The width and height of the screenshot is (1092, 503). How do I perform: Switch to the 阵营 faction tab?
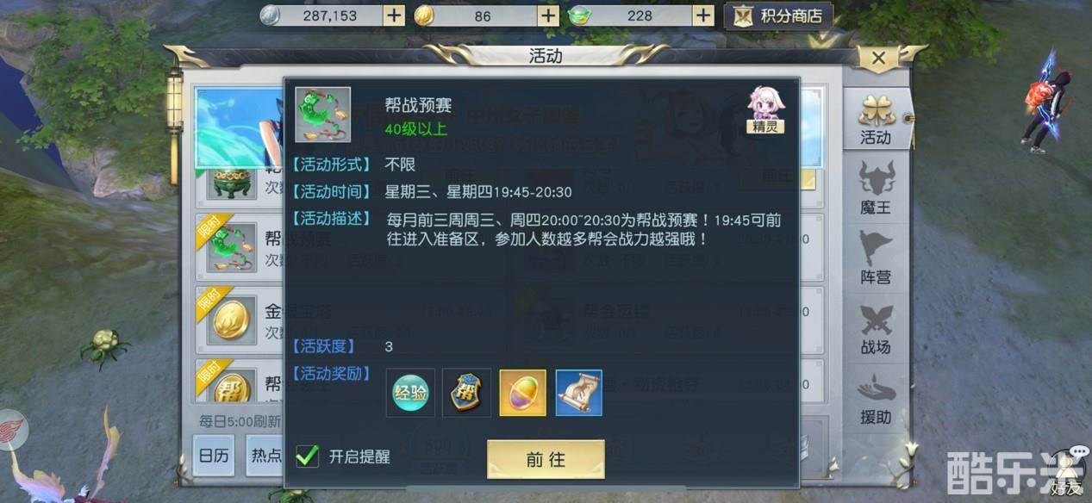876,258
